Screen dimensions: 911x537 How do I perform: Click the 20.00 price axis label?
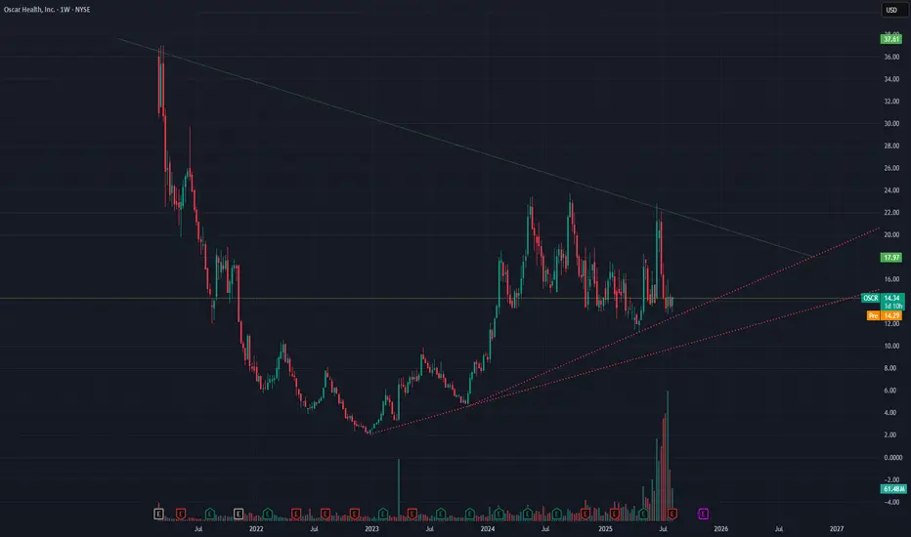click(891, 235)
